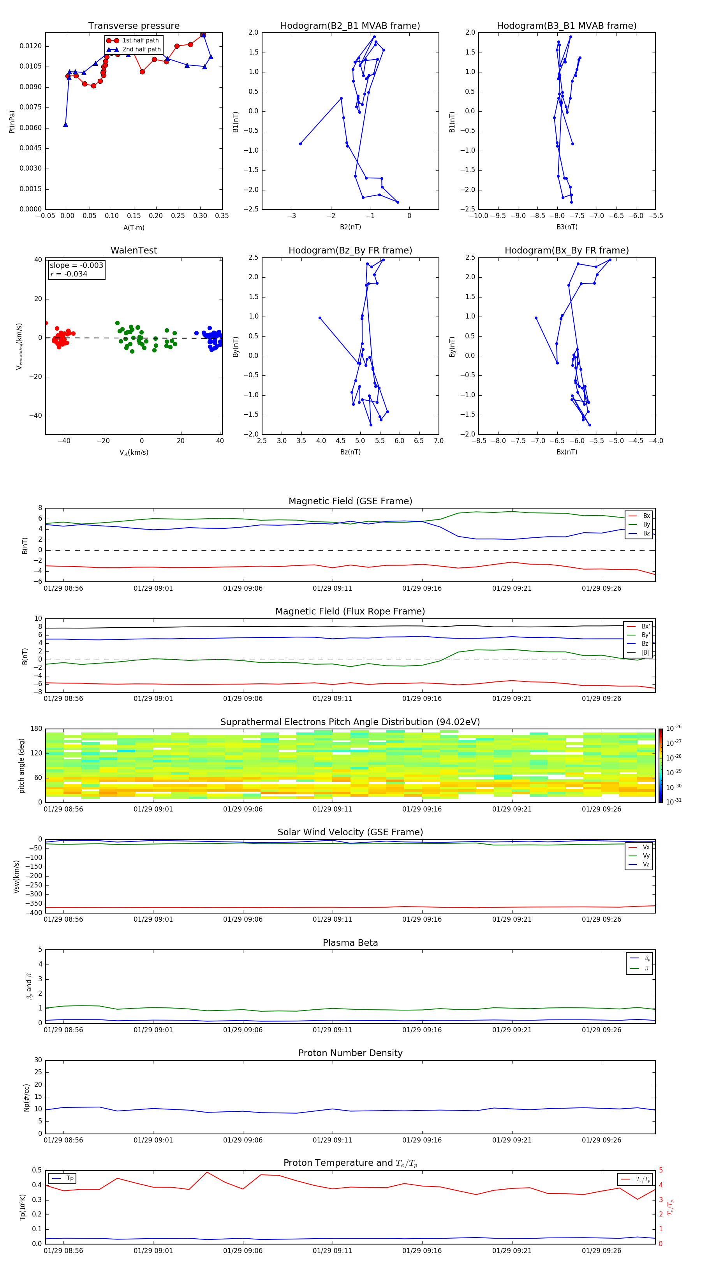Click the "Pt(nPa)" y-axis label
This screenshot has height=1285, width=701.
click(12, 121)
